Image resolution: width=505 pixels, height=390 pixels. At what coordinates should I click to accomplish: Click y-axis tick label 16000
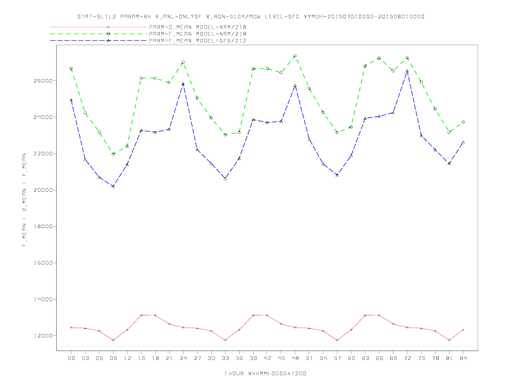43,263
